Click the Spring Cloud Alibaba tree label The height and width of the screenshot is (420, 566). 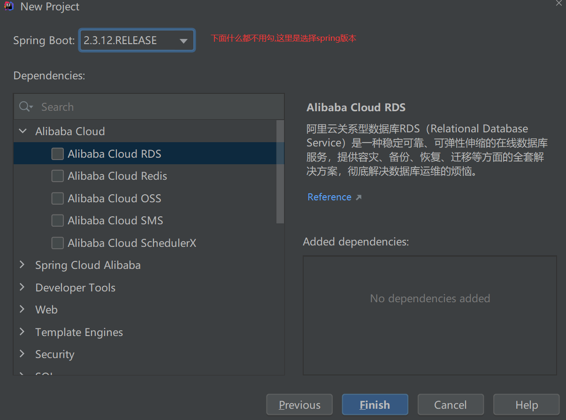[88, 265]
